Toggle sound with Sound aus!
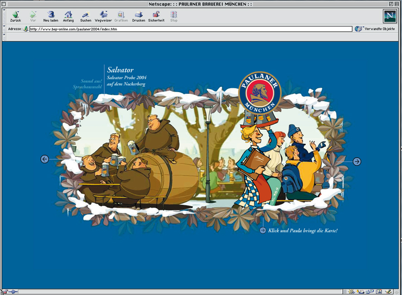402x295 pixels. 91,81
